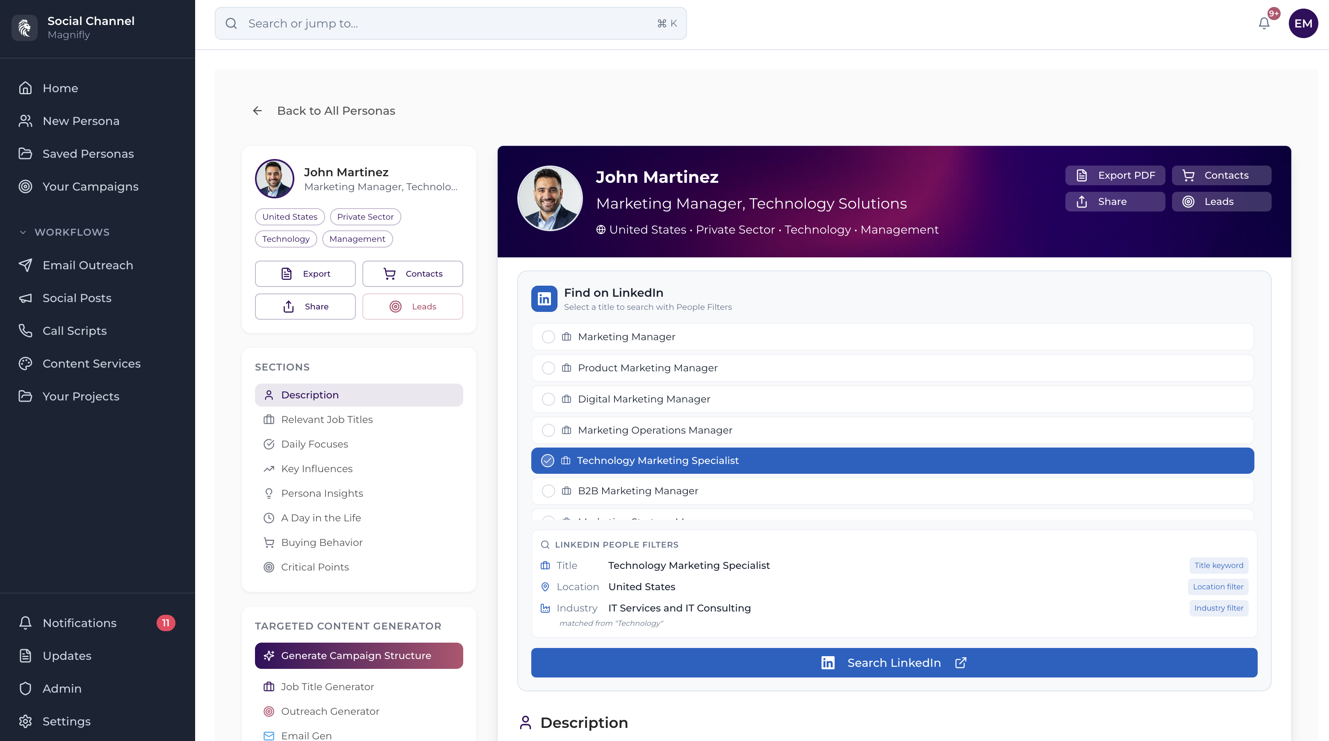Open Admin in the sidebar

(x=62, y=689)
